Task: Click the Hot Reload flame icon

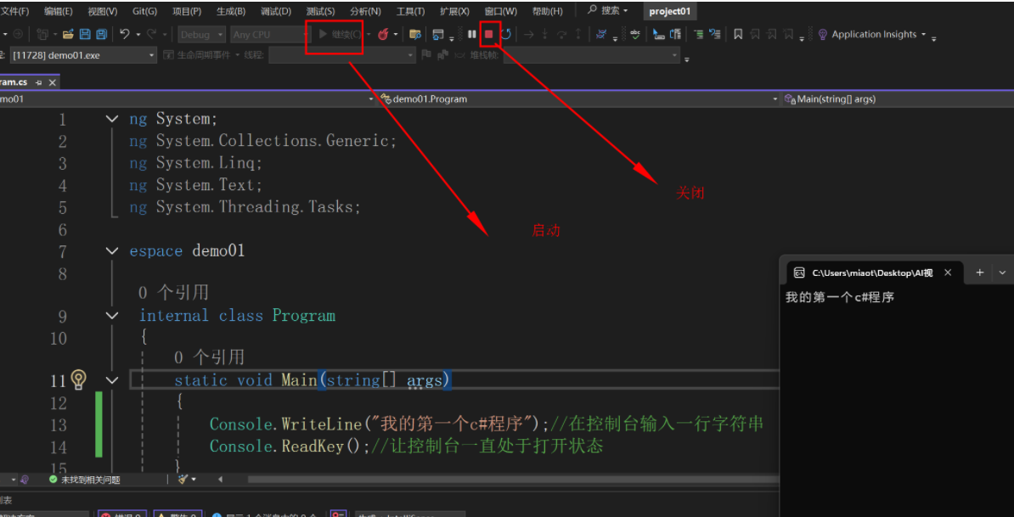Action: click(x=383, y=34)
